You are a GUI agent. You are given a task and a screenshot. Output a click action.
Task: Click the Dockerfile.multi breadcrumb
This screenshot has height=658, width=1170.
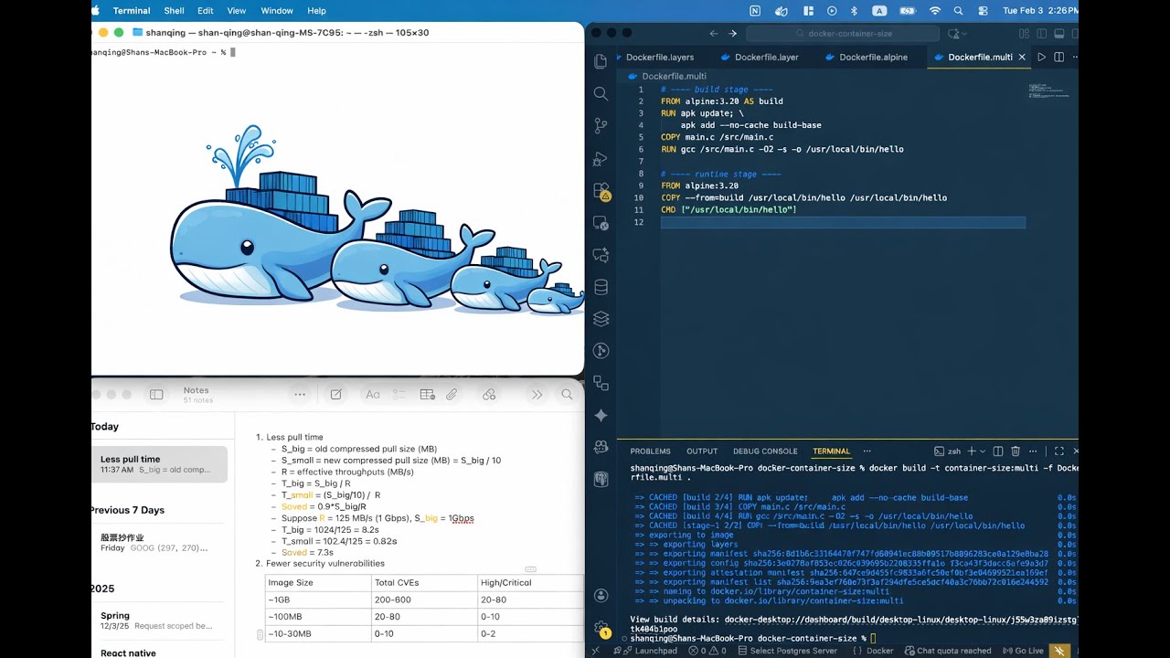pos(674,77)
